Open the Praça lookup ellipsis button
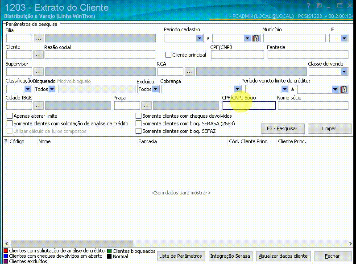356x264 pixels. (146, 106)
